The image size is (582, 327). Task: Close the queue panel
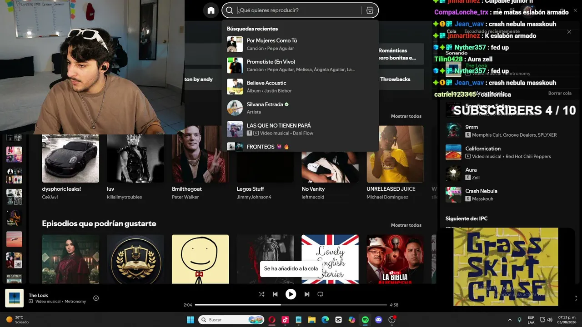point(569,32)
